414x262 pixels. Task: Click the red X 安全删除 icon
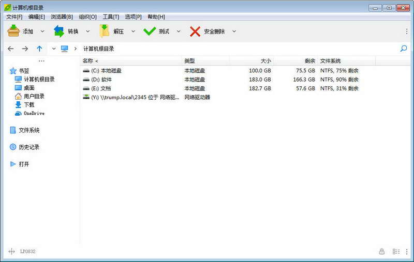[195, 32]
